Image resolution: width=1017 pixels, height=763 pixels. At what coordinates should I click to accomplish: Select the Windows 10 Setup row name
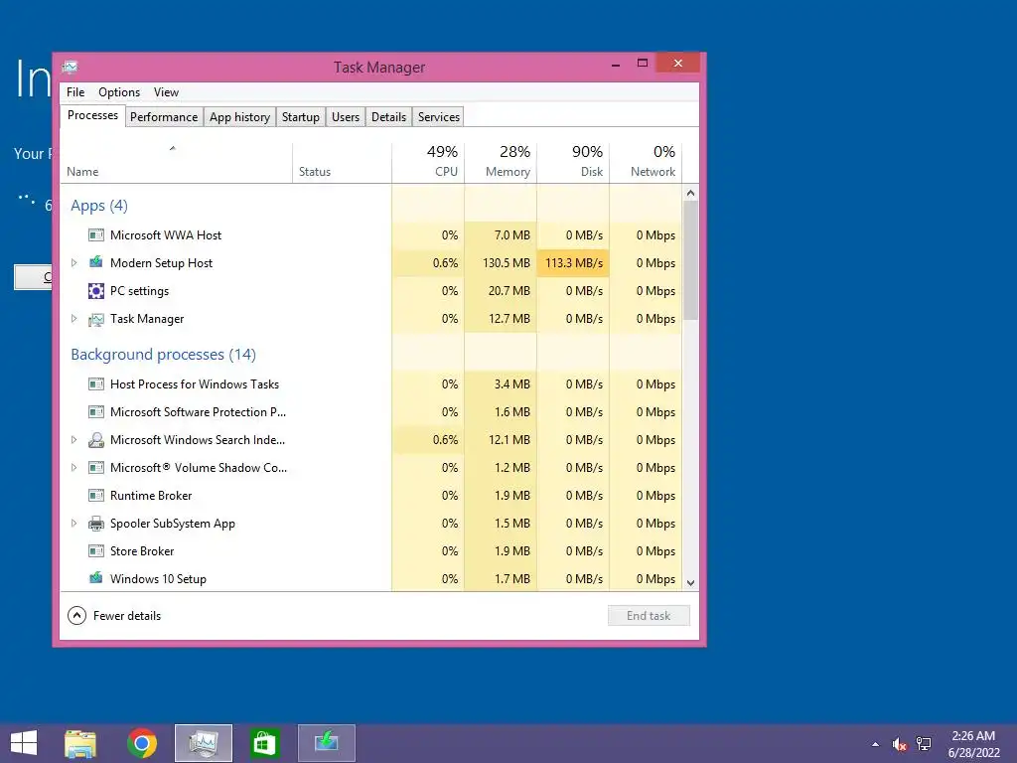click(x=158, y=579)
